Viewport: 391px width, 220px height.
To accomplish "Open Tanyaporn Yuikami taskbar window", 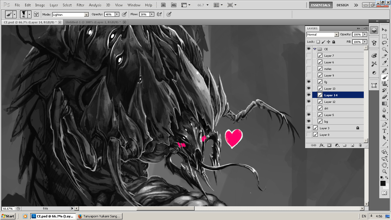I will (x=100, y=216).
